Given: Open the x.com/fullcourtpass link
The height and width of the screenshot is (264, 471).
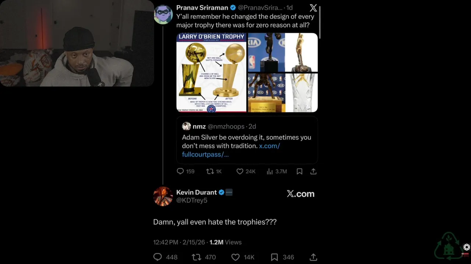Looking at the screenshot, I should pos(231,150).
